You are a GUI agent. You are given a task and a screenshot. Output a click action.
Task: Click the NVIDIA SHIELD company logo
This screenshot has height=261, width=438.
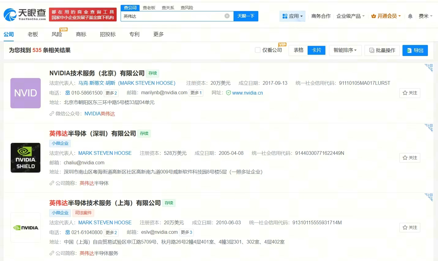pyautogui.click(x=25, y=158)
